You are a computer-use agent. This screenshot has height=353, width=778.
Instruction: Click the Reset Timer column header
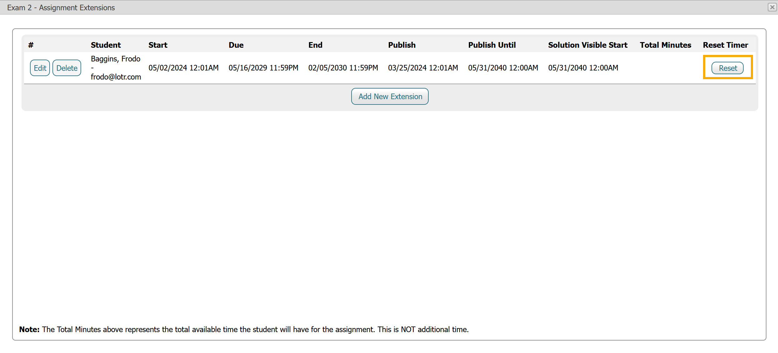tap(725, 45)
